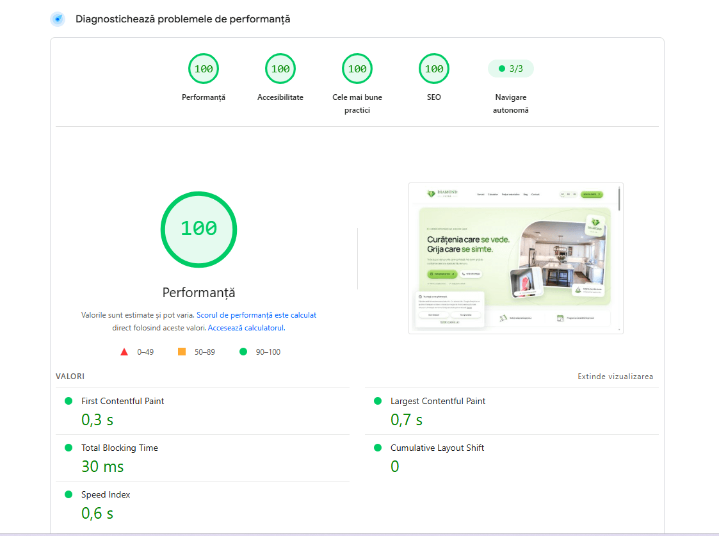Click the 'Performanță' label under top gauge
Viewport: 719px width, 536px height.
coord(204,97)
